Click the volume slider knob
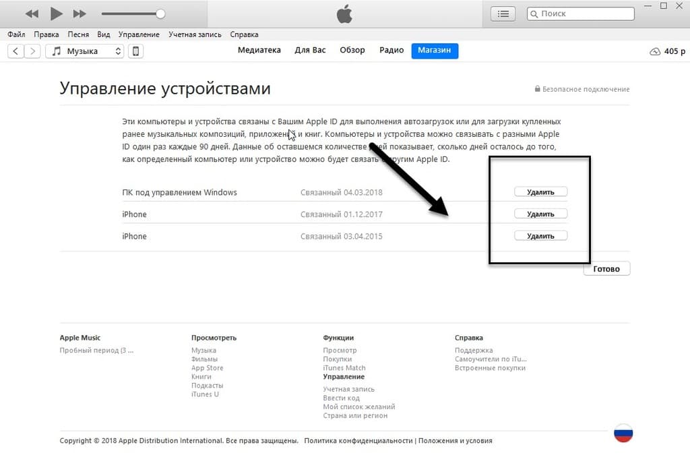 pos(160,14)
